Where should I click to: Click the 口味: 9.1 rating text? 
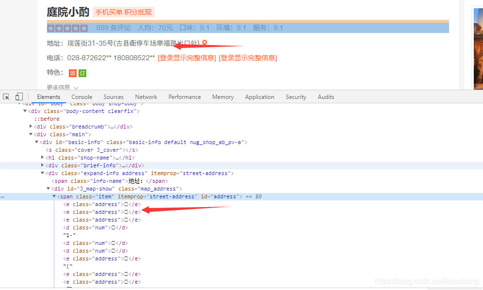point(194,28)
